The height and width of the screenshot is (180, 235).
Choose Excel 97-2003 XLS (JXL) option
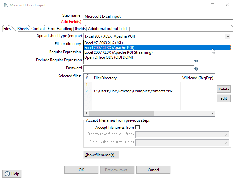(x=157, y=43)
